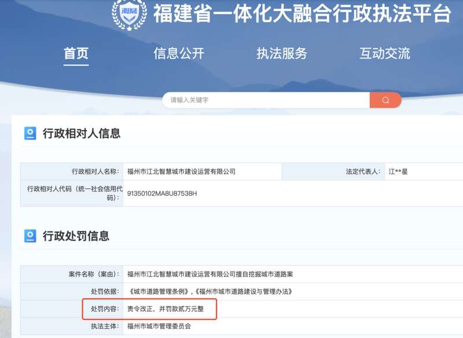Click the 法定代表人 label cell
Screen dimensions: 463x338
363,172
